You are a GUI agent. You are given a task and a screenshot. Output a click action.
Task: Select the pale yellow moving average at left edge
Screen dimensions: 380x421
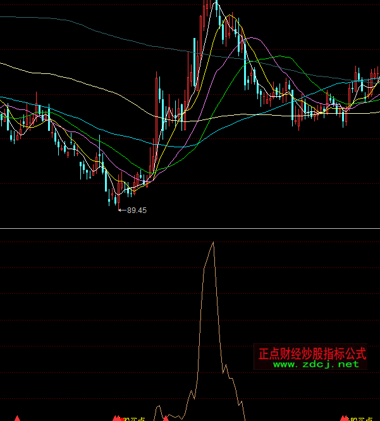tap(6, 64)
